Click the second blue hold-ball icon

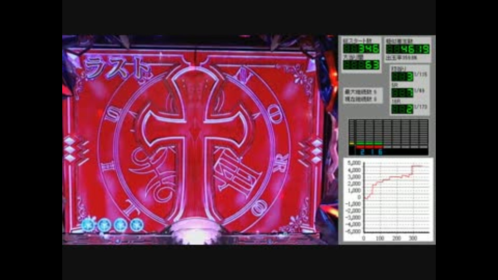(104, 226)
